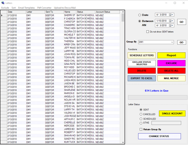Open calendar dropdown of the AN end date

pyautogui.click(x=171, y=25)
